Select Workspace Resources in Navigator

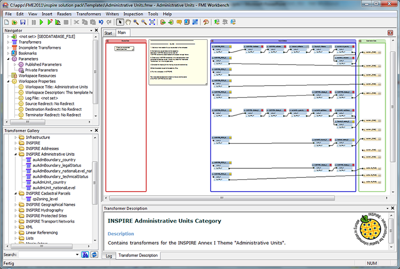click(x=37, y=76)
